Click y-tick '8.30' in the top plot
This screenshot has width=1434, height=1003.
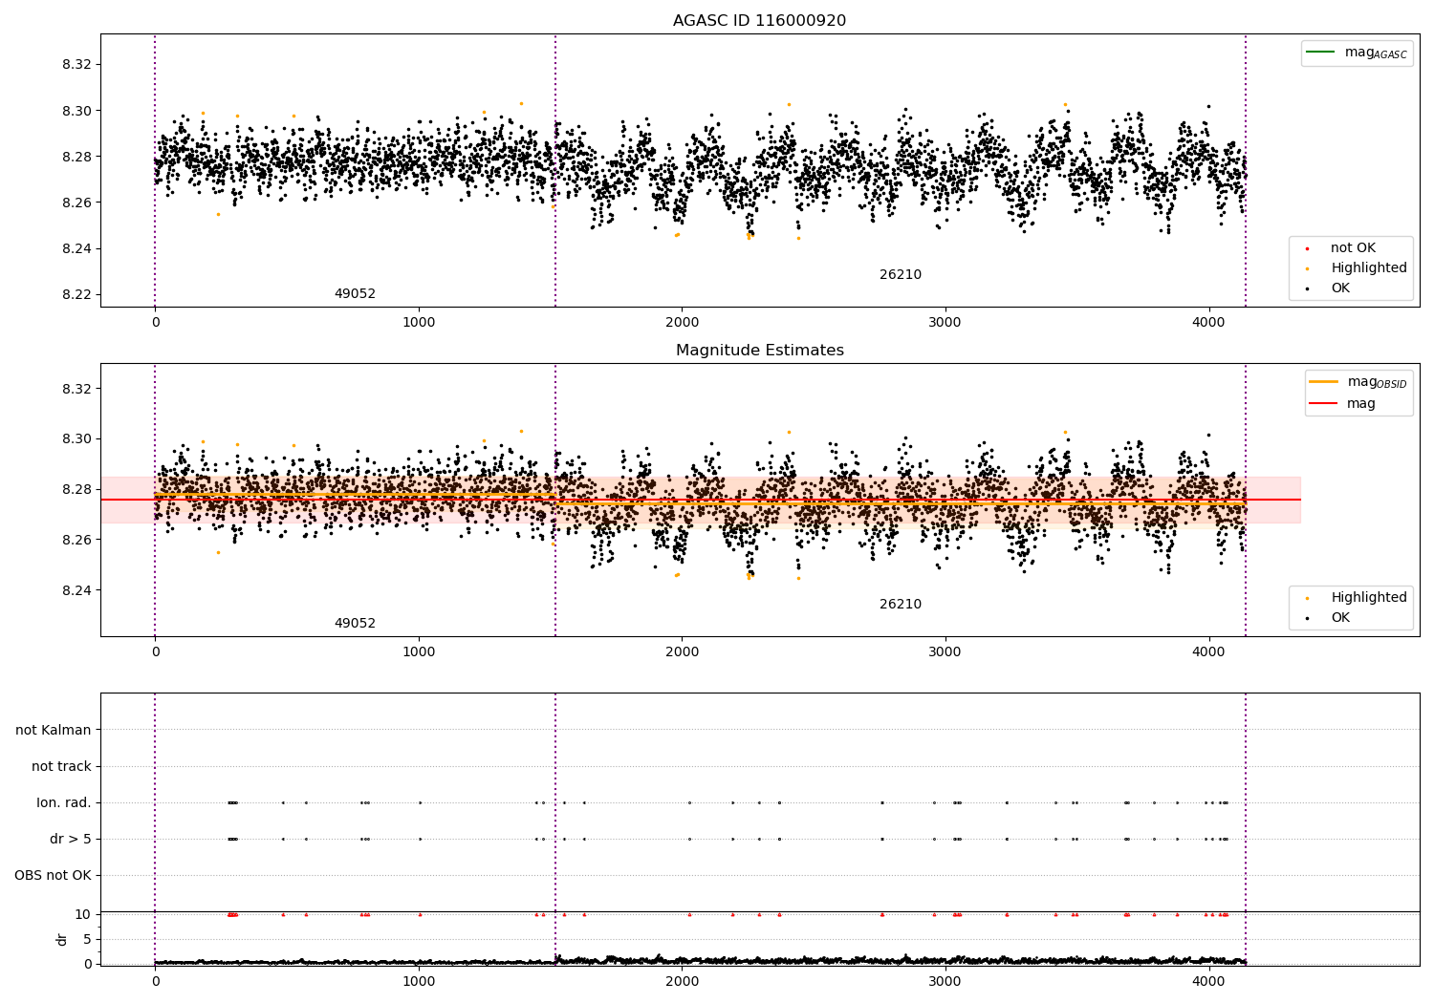[76, 111]
